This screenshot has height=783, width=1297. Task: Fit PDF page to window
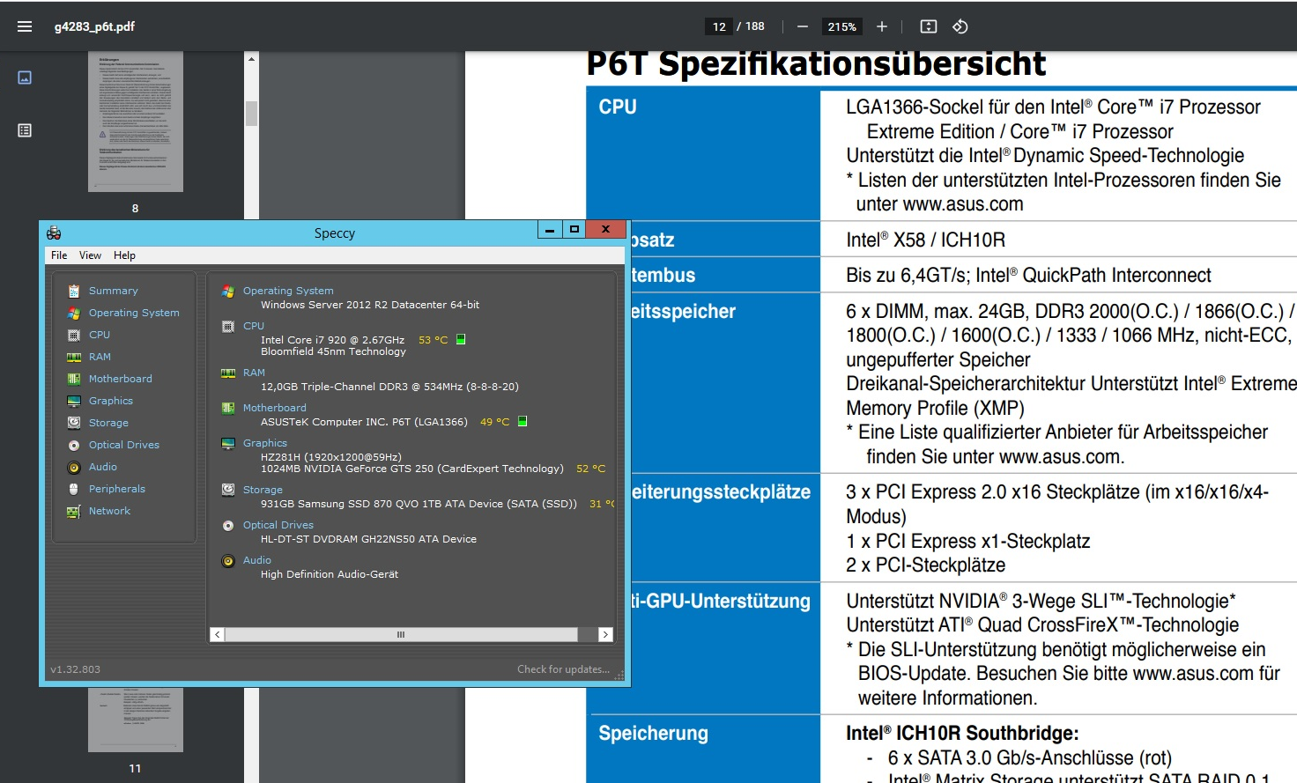[929, 26]
